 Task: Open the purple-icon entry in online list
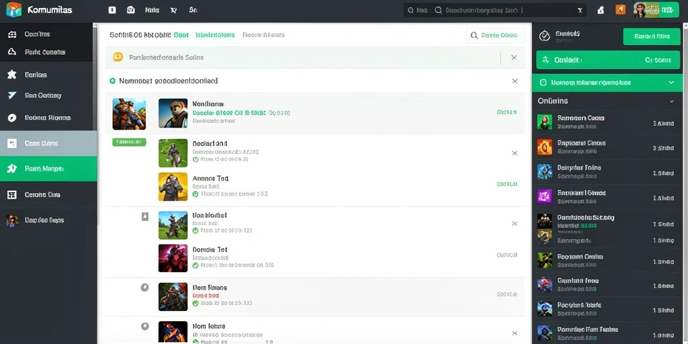(607, 196)
